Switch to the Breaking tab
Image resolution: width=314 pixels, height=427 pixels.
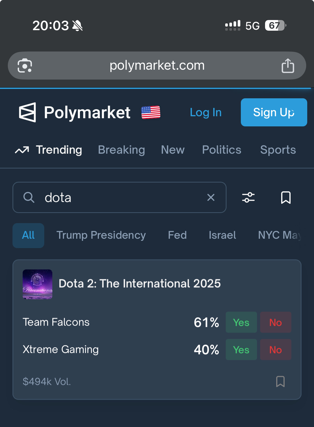point(121,150)
